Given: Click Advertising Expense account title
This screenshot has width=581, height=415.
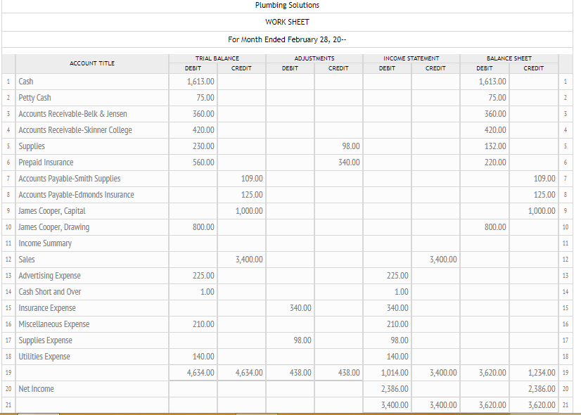Looking at the screenshot, I should coord(92,276).
